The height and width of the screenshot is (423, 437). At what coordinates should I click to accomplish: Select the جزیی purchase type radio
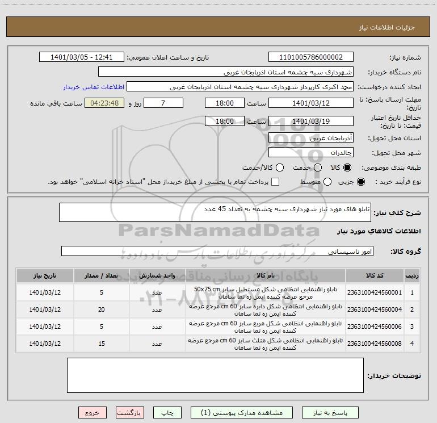pos(360,182)
